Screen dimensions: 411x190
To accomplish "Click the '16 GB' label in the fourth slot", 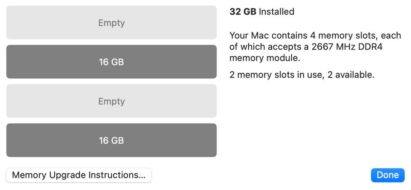I will pyautogui.click(x=111, y=140).
